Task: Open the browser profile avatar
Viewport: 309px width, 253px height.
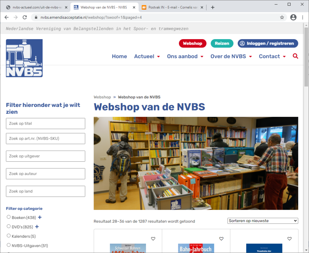Action: [293, 17]
